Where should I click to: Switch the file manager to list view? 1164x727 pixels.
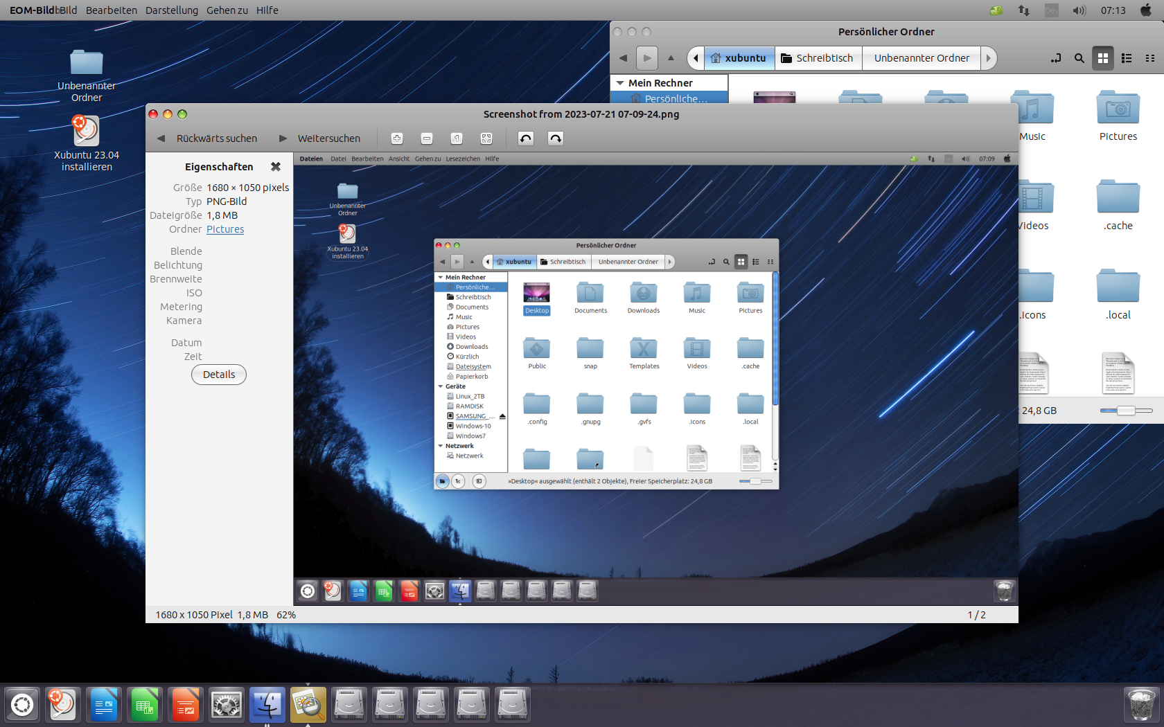(1127, 58)
